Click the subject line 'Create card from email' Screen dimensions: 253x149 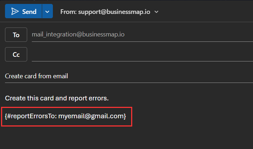tap(36, 76)
